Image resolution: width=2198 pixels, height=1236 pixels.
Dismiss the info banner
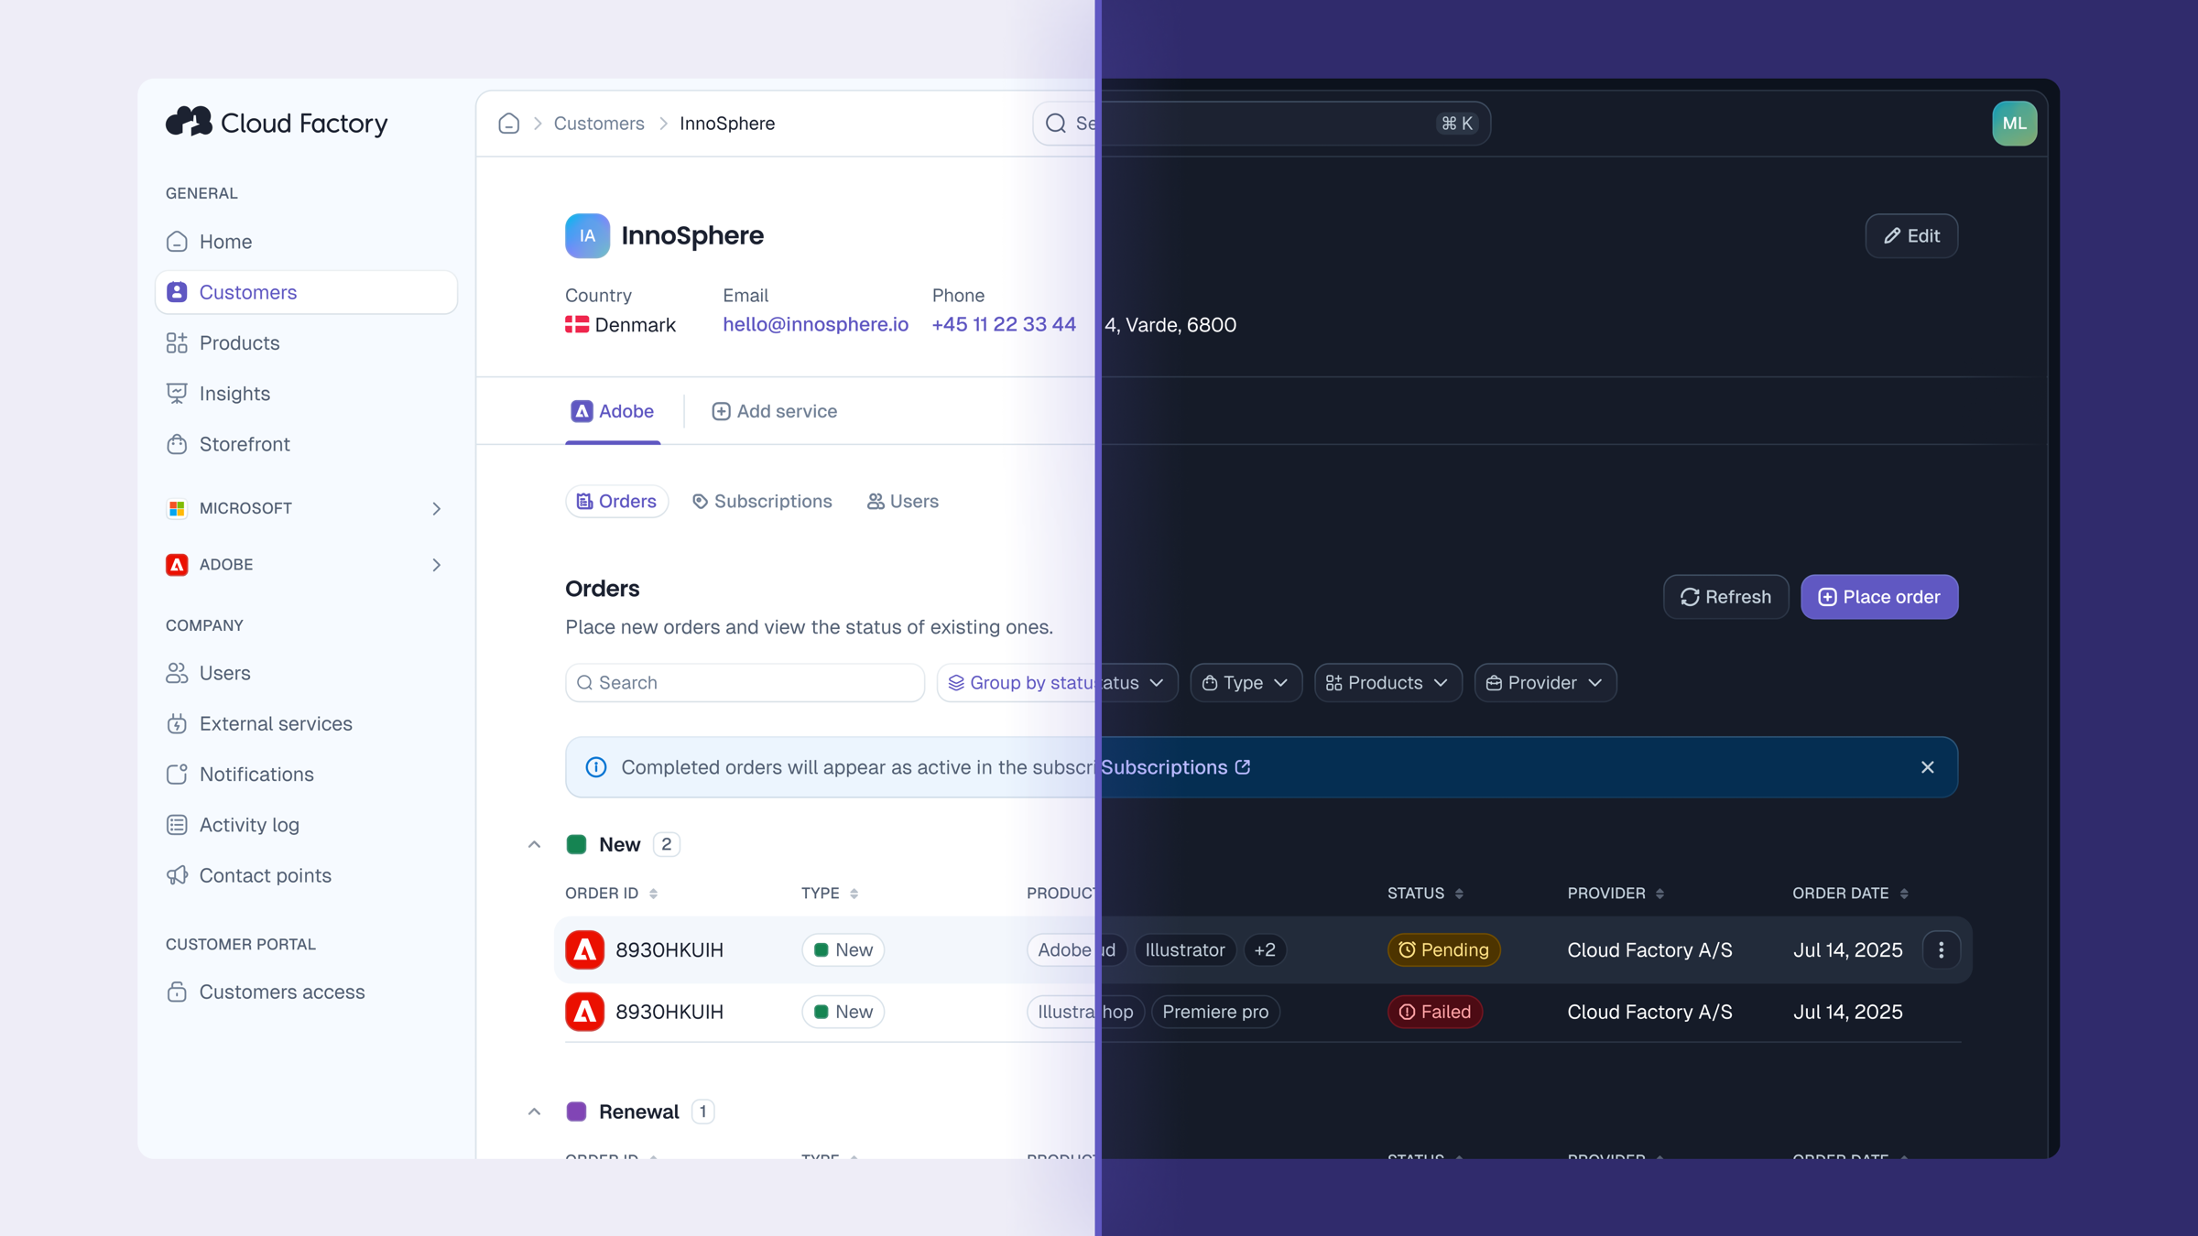pyautogui.click(x=1928, y=767)
